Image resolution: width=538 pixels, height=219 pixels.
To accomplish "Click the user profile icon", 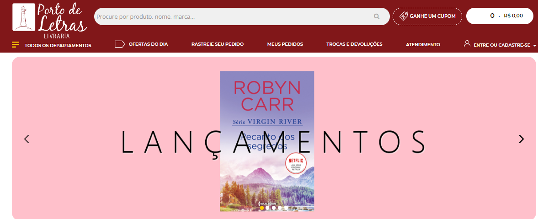I will [467, 43].
